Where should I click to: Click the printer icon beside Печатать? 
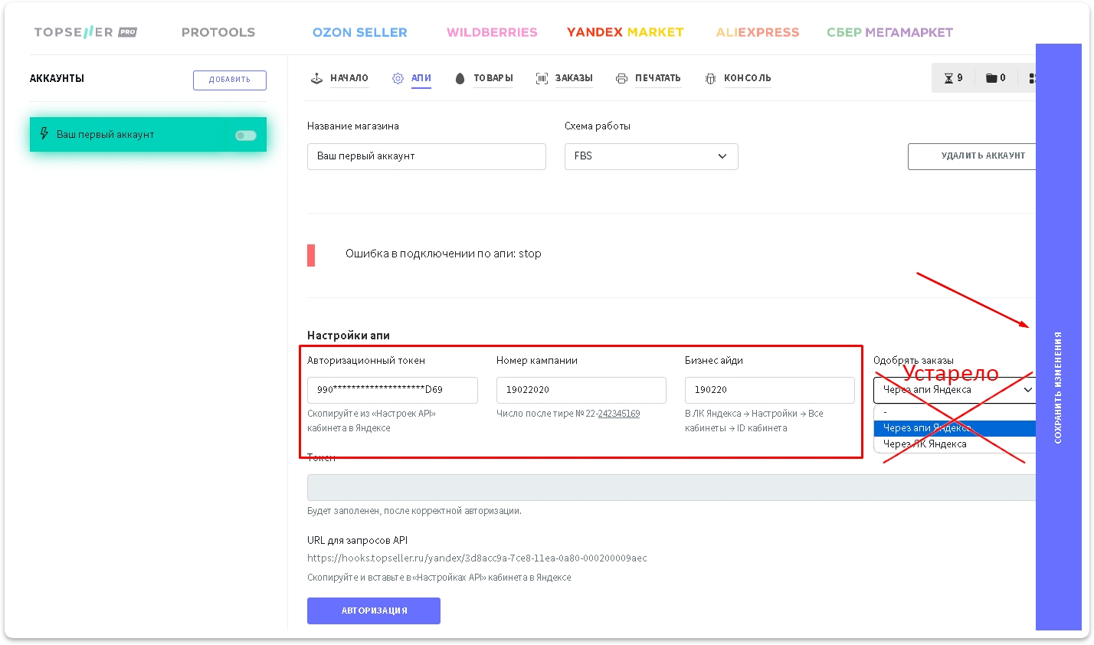tap(621, 78)
